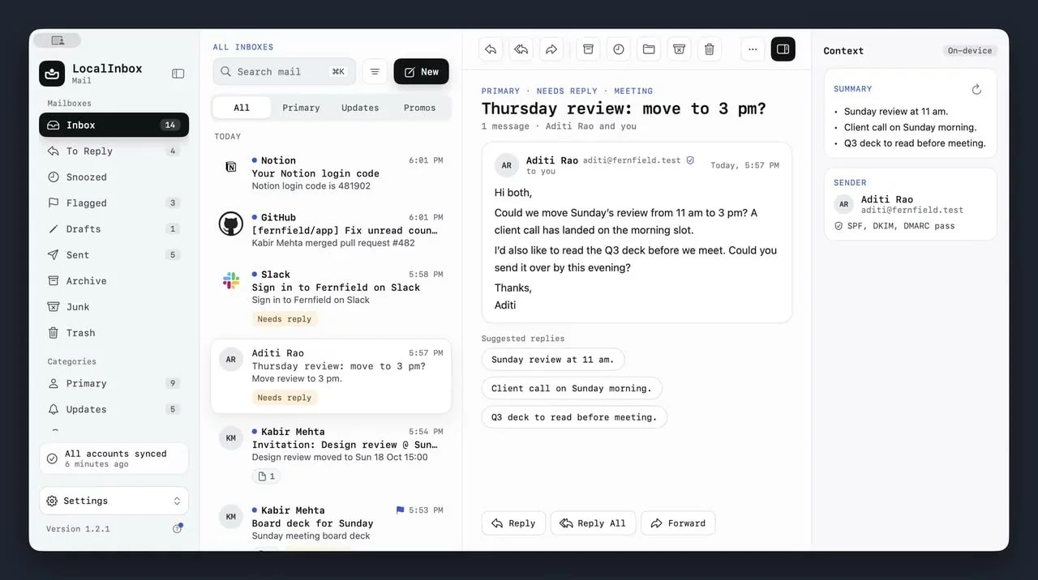Collapse the sidebar using the panel icon
1038x580 pixels.
point(178,74)
